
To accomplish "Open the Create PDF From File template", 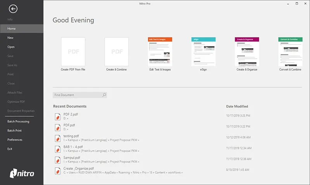I will pyautogui.click(x=73, y=52).
